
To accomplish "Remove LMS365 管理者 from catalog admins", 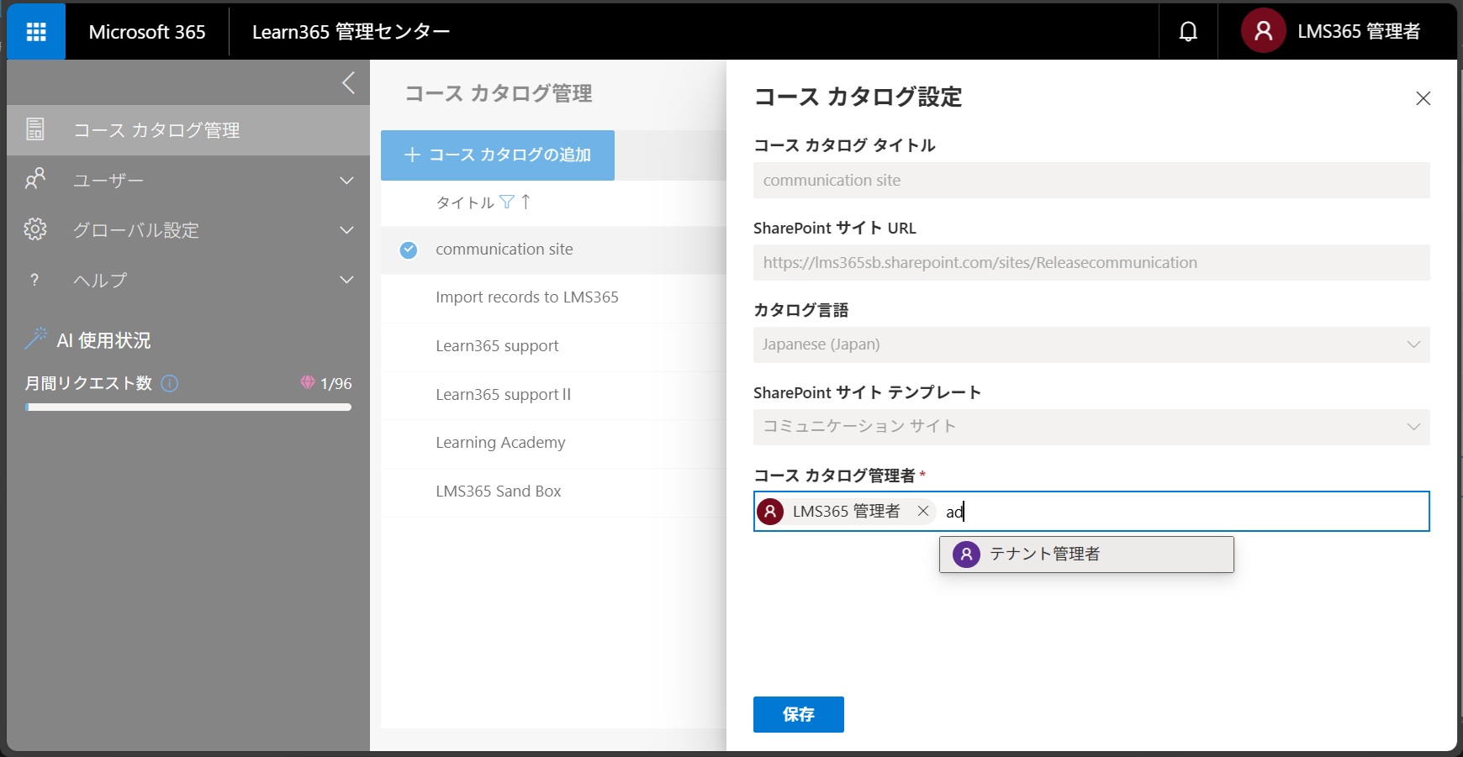I will [923, 511].
